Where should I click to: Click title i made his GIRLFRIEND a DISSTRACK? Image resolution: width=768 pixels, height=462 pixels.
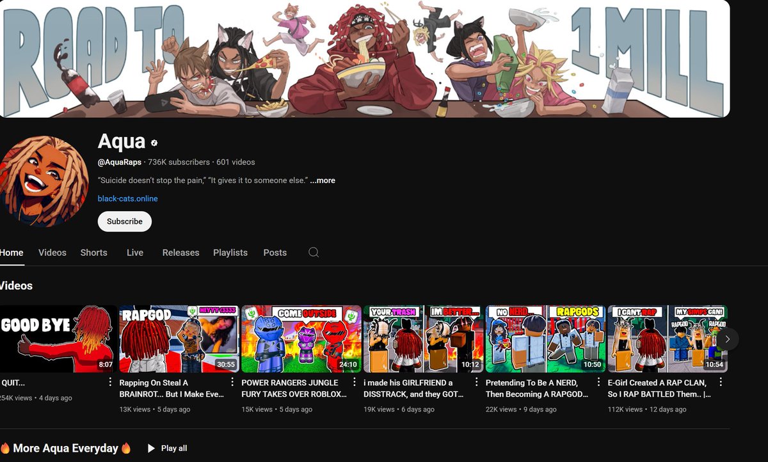click(x=413, y=388)
